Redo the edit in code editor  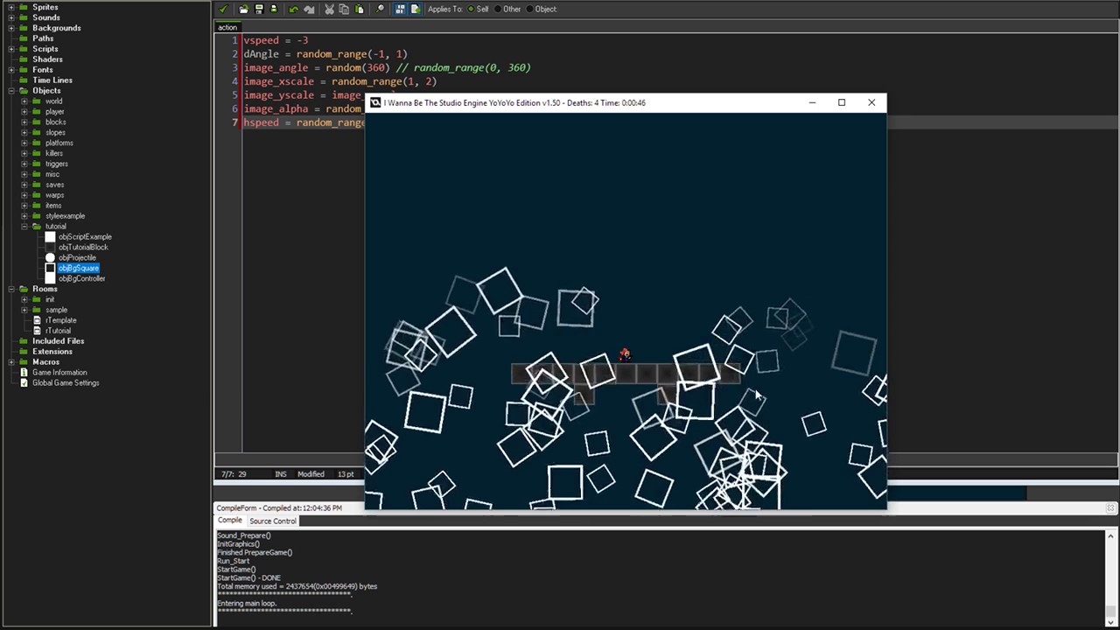309,9
